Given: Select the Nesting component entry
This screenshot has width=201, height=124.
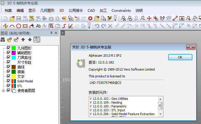Looking at the screenshot, I should point(106,102).
